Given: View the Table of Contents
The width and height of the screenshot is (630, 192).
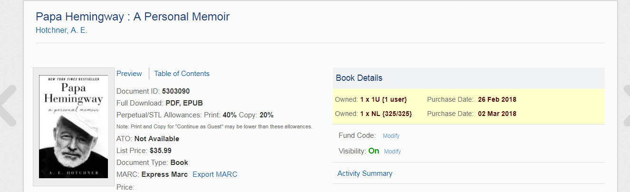Looking at the screenshot, I should pyautogui.click(x=182, y=74).
